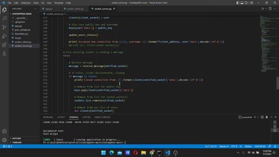
Task: Split the editor to the right
Action: [270, 9]
